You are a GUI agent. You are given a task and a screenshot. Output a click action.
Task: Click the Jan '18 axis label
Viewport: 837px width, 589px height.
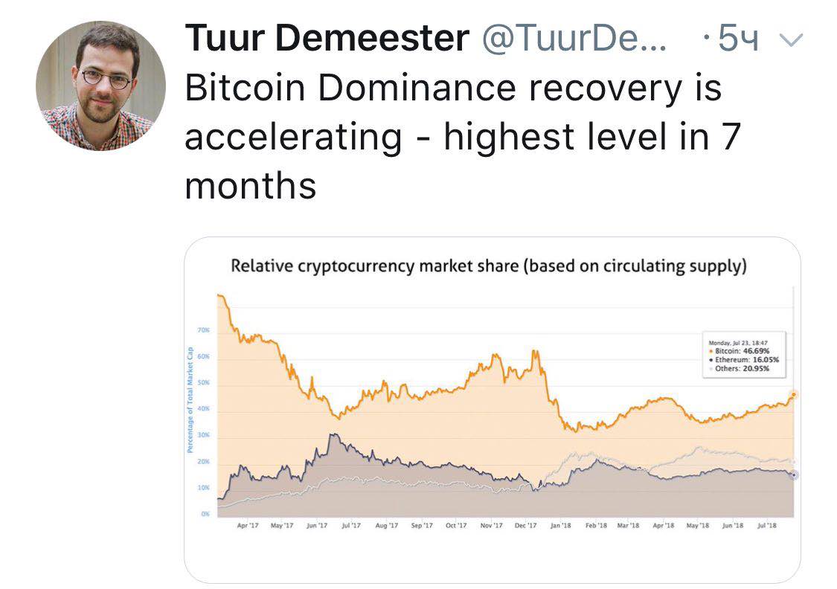[x=560, y=526]
